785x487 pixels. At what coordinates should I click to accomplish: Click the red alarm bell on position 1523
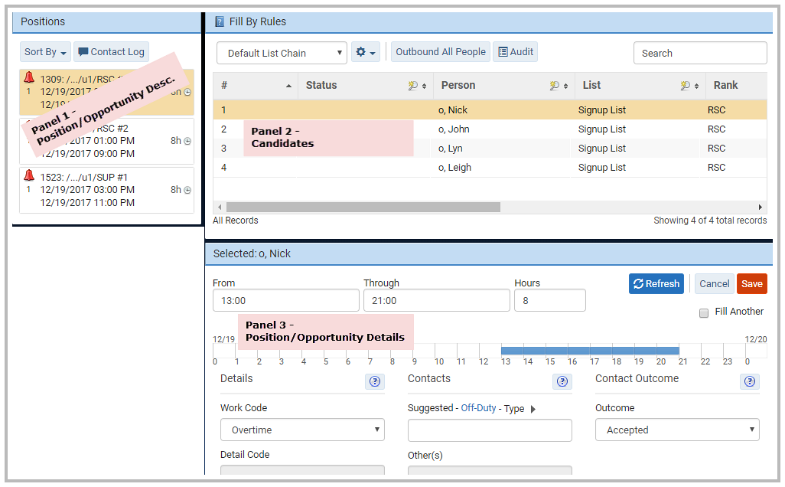[29, 176]
